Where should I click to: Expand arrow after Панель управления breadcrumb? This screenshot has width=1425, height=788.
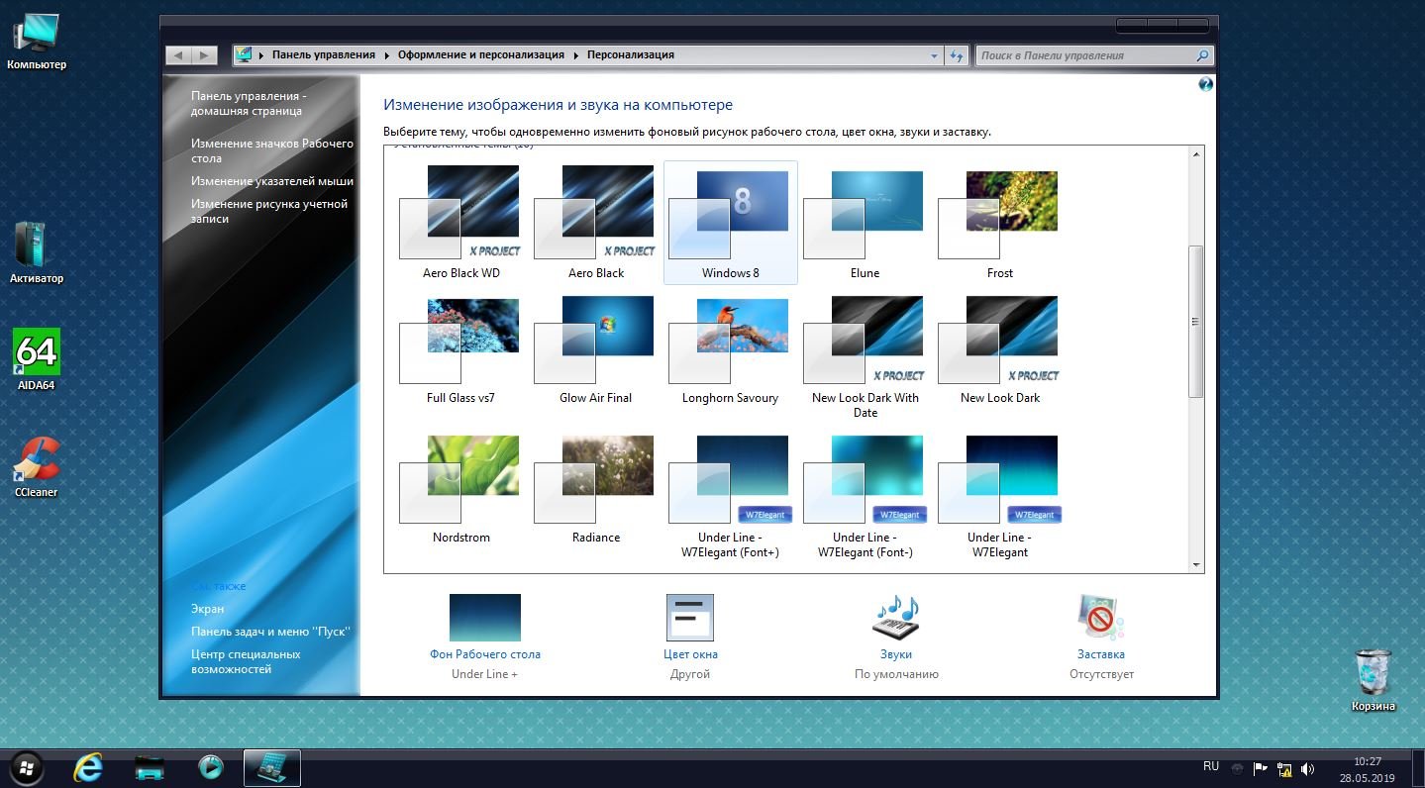[387, 55]
